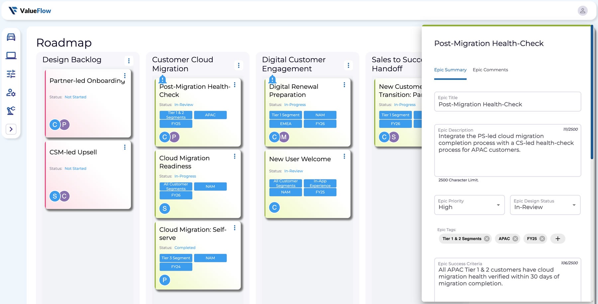Click In-App Experience tag on New User Welcome
Viewport: 598px width, 304px height.
[x=320, y=183]
